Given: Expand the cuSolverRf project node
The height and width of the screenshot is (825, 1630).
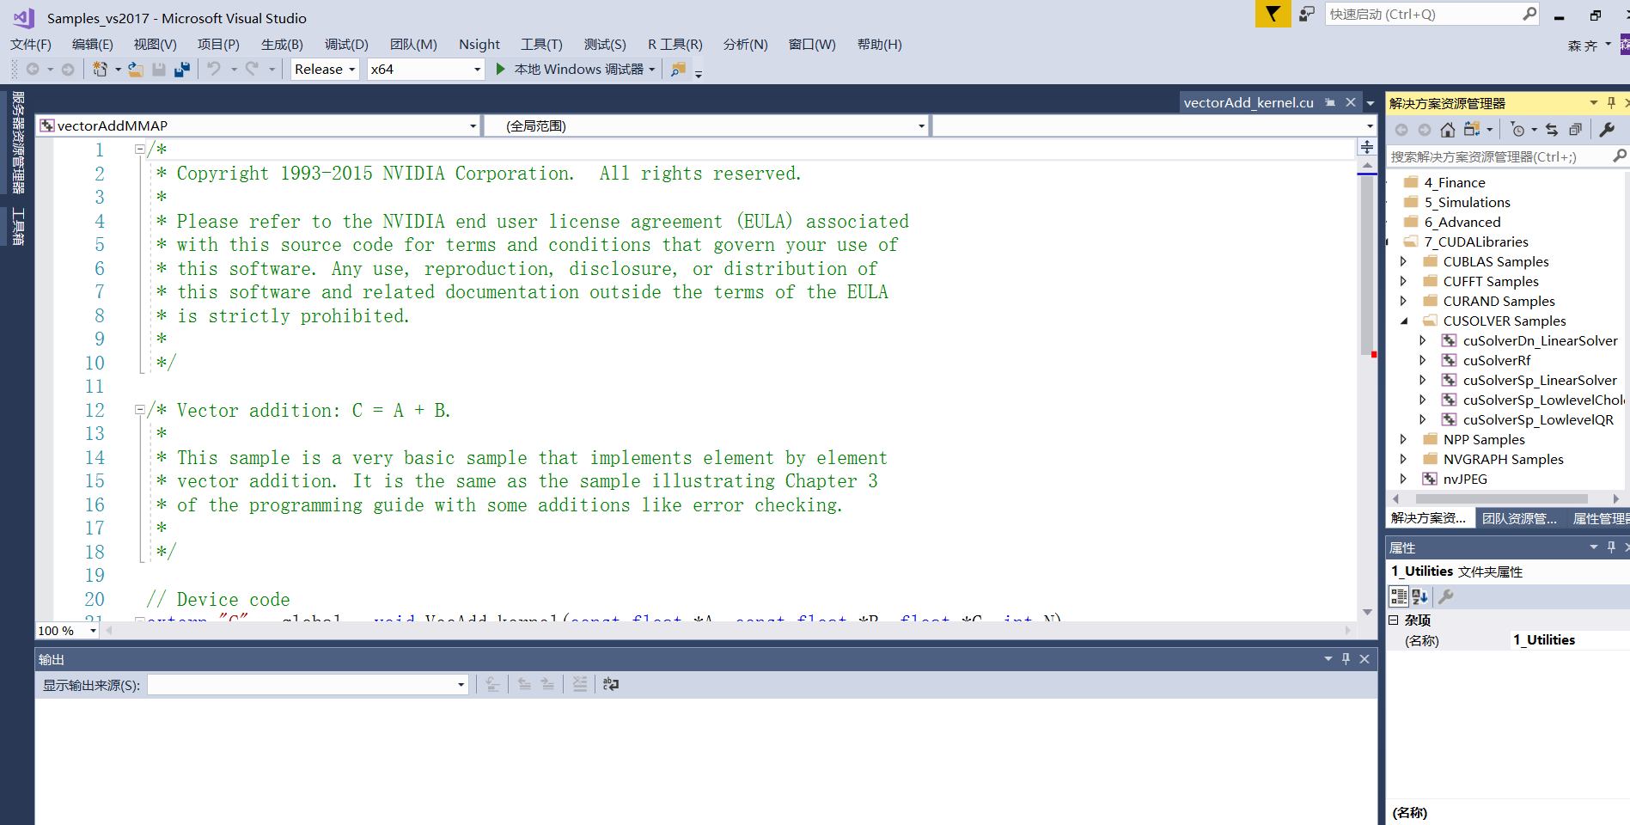Looking at the screenshot, I should click(x=1423, y=360).
